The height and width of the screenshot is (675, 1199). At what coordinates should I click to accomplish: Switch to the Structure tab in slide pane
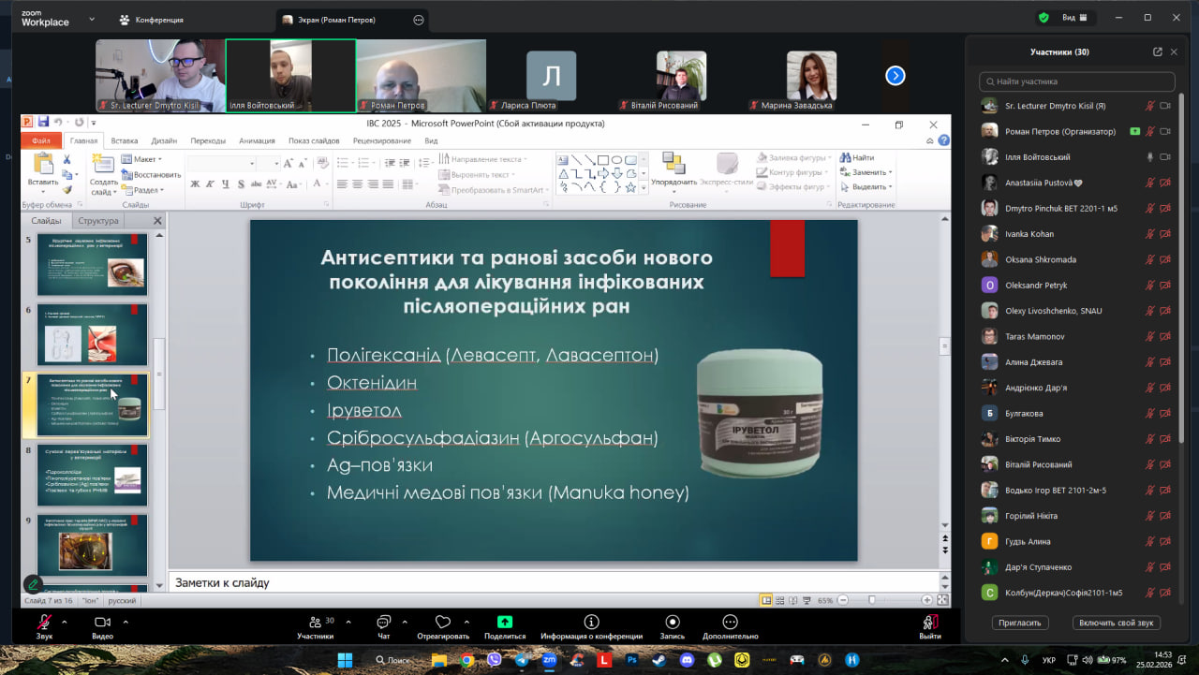(98, 221)
